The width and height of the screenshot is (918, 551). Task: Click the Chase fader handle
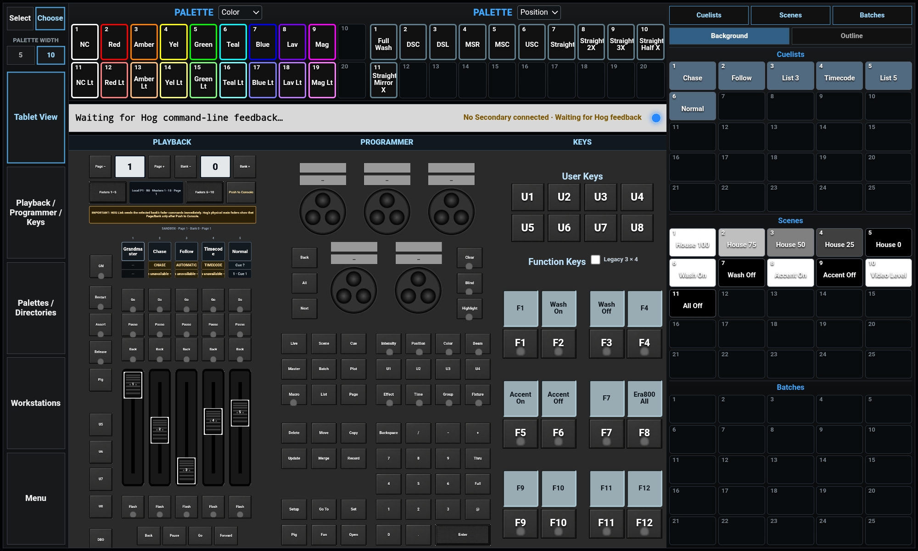(160, 430)
